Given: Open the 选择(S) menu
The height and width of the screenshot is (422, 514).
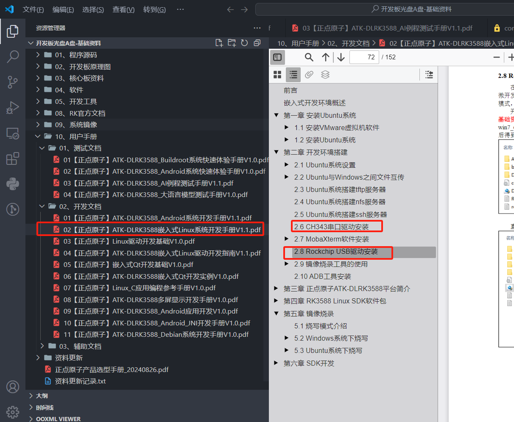Looking at the screenshot, I should (93, 9).
